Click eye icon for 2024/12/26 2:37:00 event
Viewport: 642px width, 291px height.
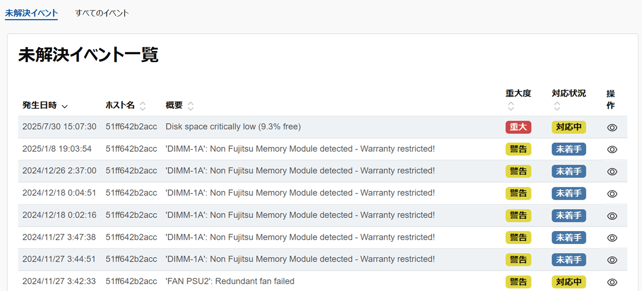click(x=612, y=171)
